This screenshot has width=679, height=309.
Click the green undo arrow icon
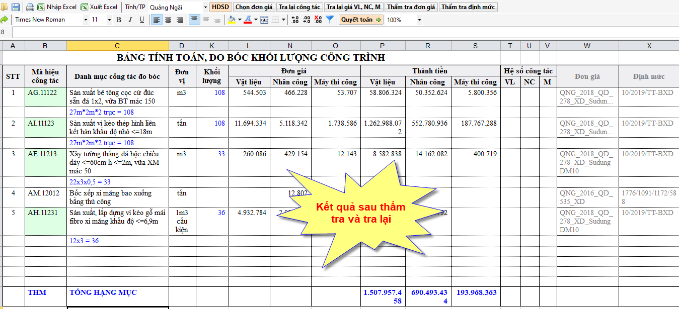tap(4, 19)
